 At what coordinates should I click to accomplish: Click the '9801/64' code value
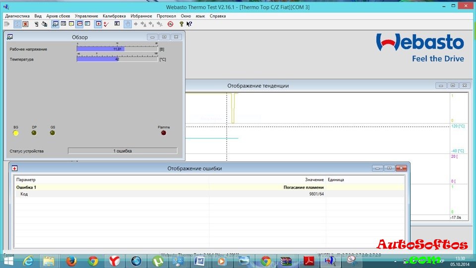(316, 194)
